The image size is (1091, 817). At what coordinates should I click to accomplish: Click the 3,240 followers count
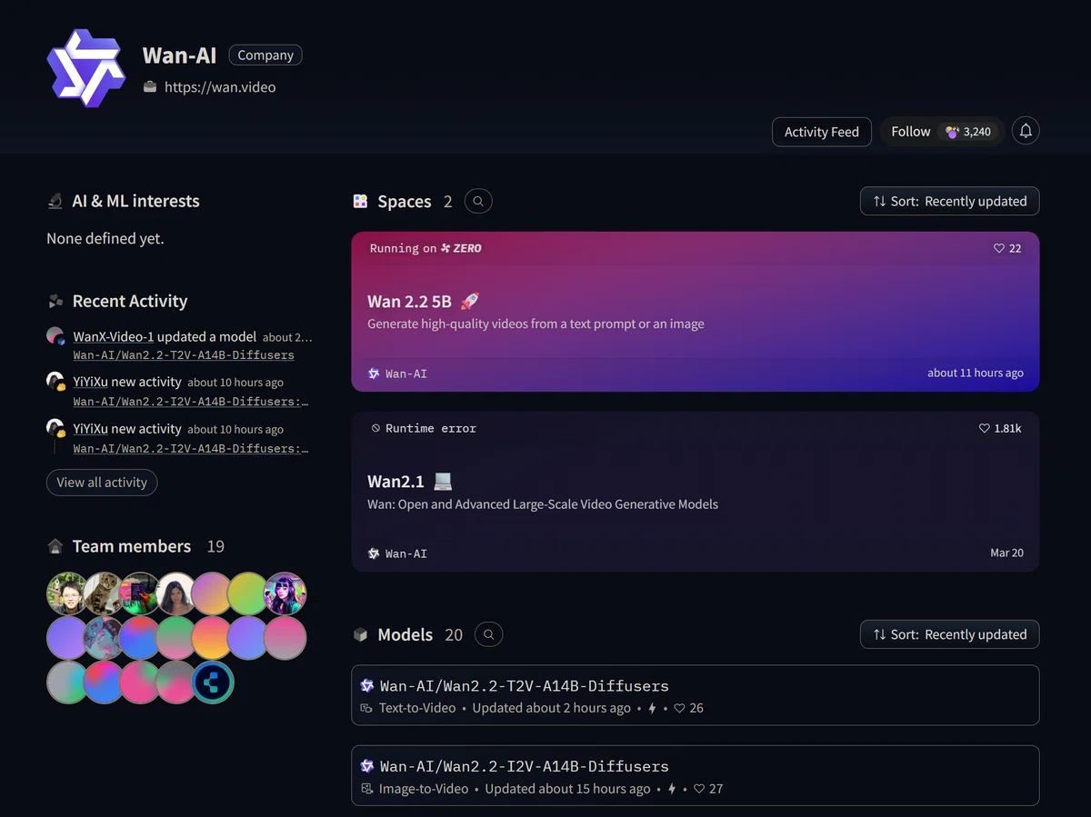pyautogui.click(x=969, y=132)
